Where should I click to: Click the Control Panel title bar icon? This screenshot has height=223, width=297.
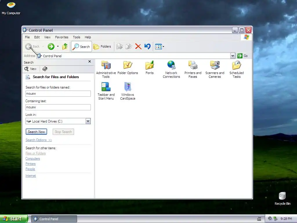(x=25, y=30)
